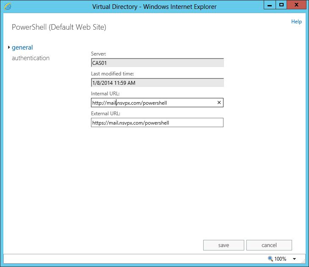Open the Help link
The image size is (309, 267).
(x=296, y=22)
